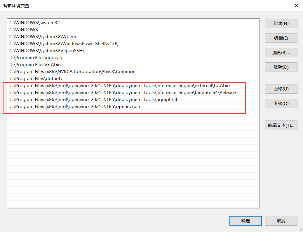Select the System32\OpenSSH\ path entry

(47, 51)
